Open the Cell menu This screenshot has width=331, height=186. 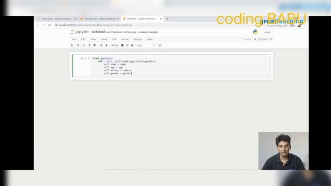click(114, 39)
